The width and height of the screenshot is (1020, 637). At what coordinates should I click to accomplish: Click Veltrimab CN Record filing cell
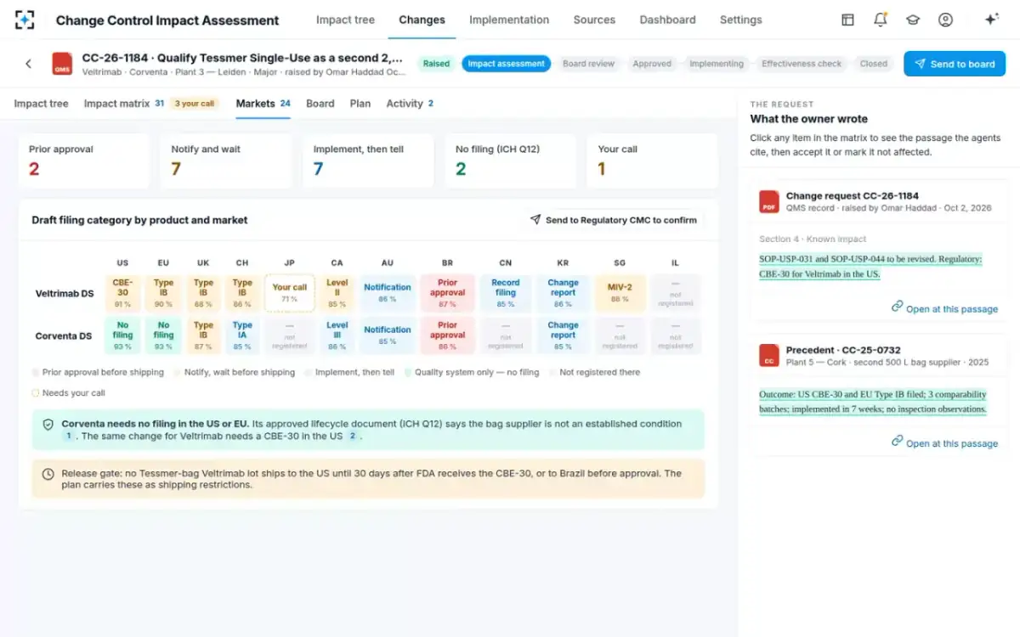[505, 293]
